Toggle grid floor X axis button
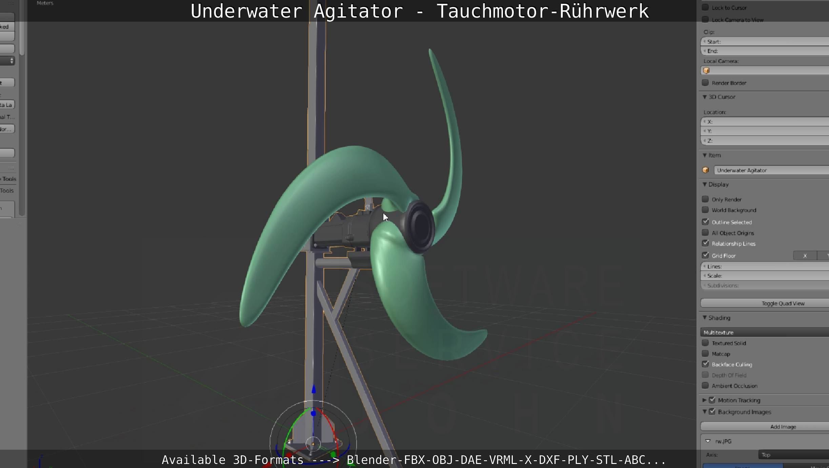This screenshot has width=829, height=468. tap(805, 256)
